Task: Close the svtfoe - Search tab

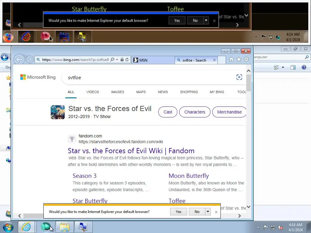Action: click(214, 60)
